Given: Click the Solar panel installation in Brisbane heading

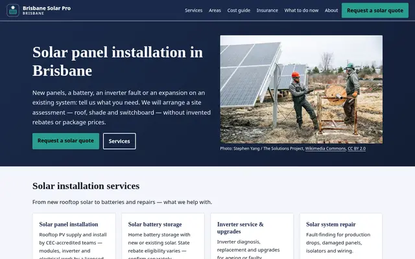Looking at the screenshot, I should pyautogui.click(x=117, y=62).
